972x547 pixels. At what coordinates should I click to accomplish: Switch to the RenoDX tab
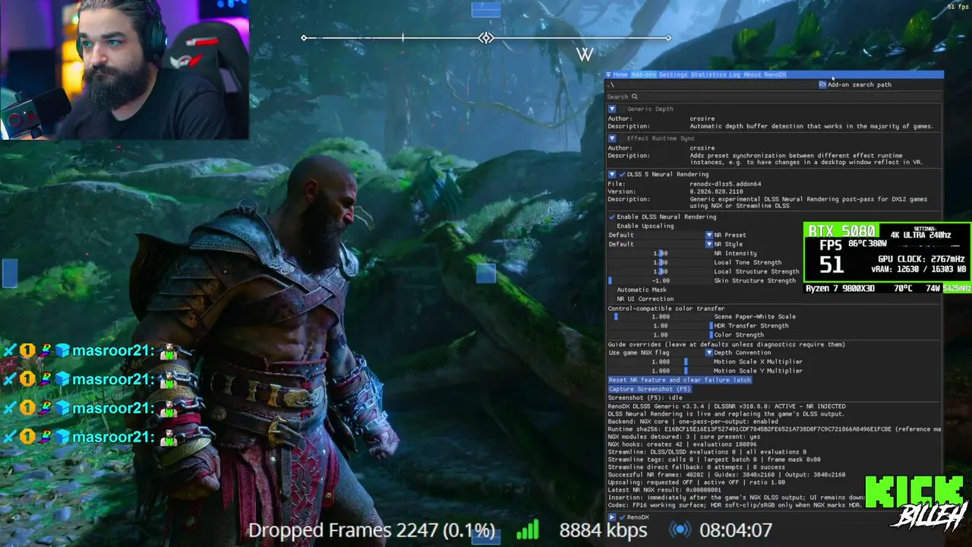click(x=775, y=74)
